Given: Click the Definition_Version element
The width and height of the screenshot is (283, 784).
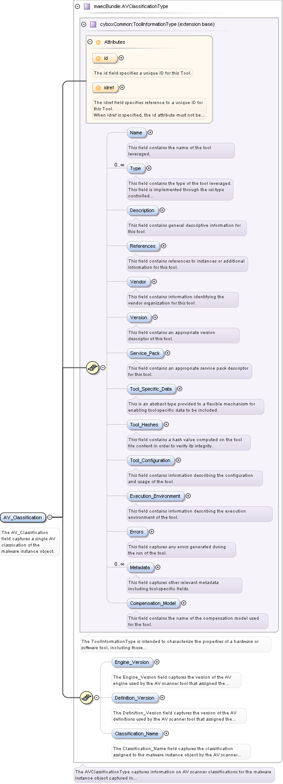Looking at the screenshot, I should click(x=134, y=698).
